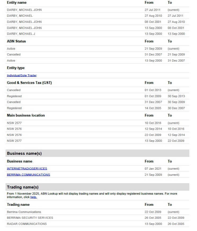This screenshot has width=197, height=231.
Task: Click the Entity type heading
Action: click(x=16, y=68)
